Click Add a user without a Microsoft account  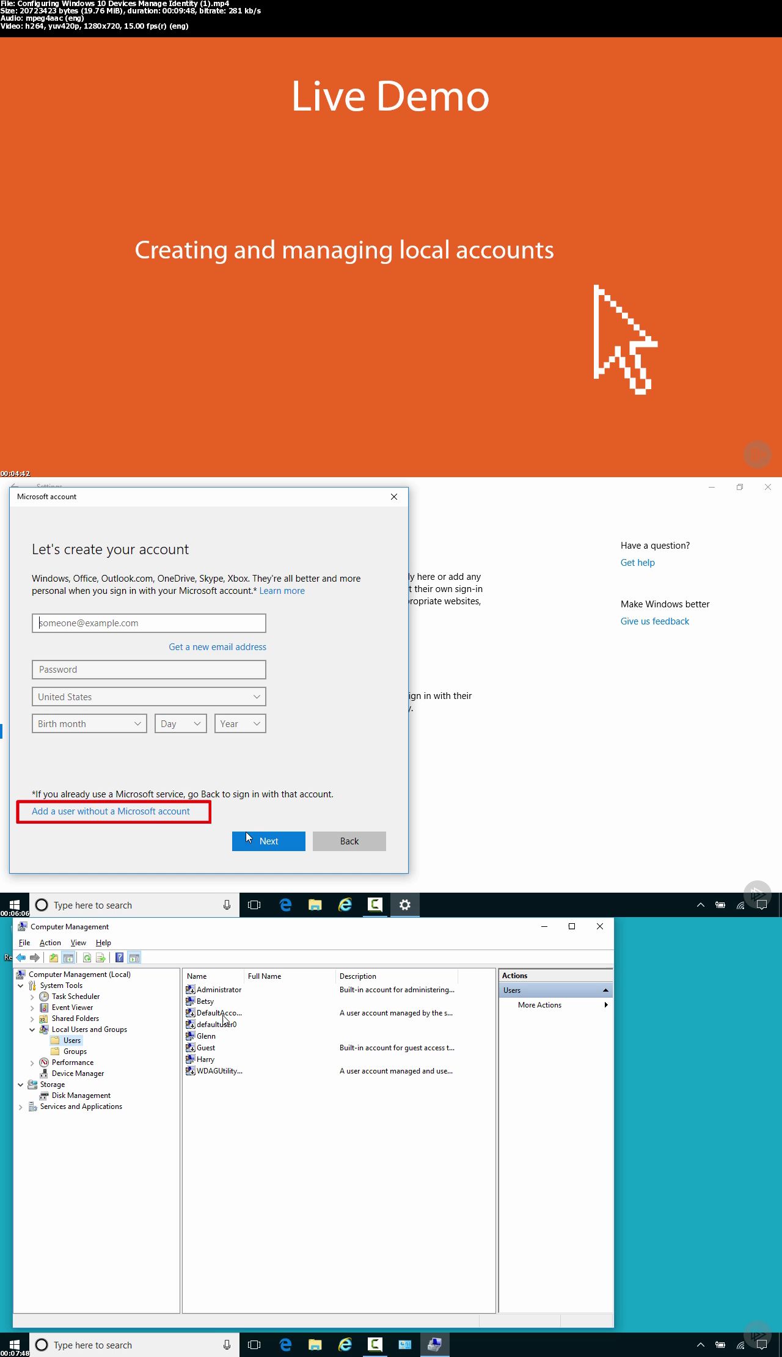111,811
